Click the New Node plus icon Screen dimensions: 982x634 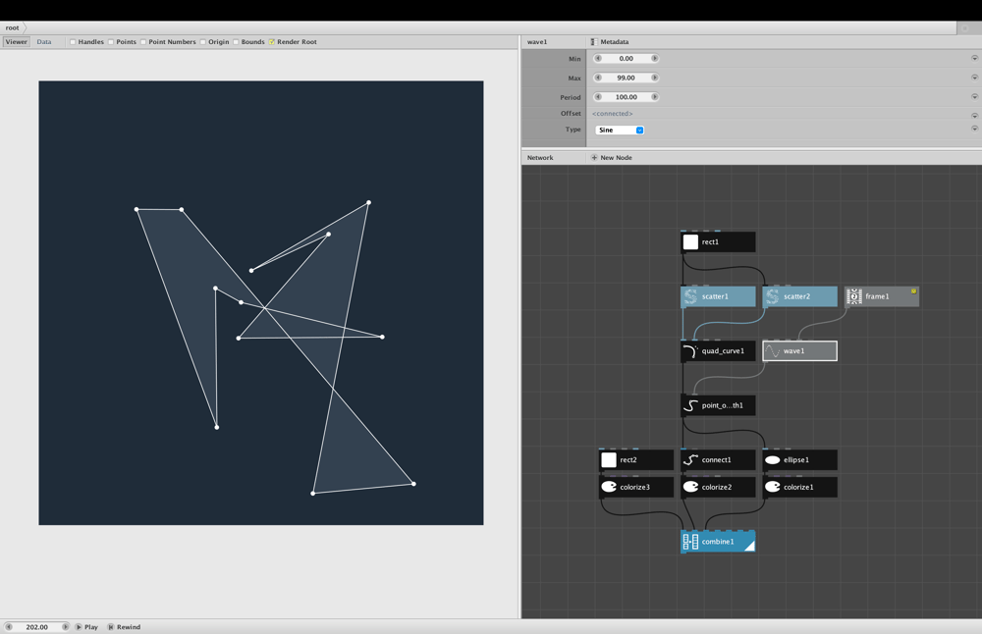tap(594, 158)
